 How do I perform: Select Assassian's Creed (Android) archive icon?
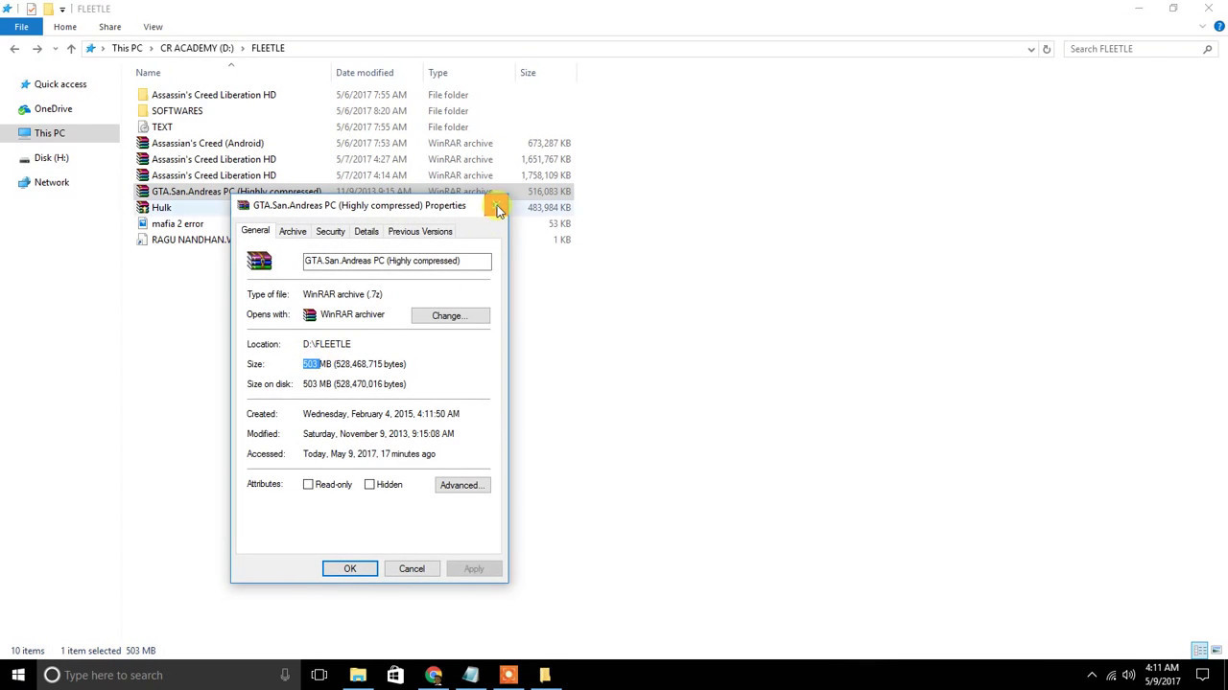pos(143,144)
